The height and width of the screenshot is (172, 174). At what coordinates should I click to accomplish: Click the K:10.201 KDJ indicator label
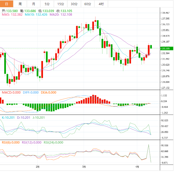click(x=8, y=118)
